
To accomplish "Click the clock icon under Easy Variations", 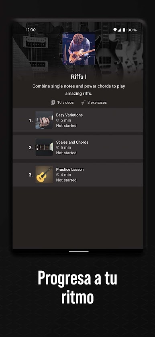I will [x=57, y=120].
